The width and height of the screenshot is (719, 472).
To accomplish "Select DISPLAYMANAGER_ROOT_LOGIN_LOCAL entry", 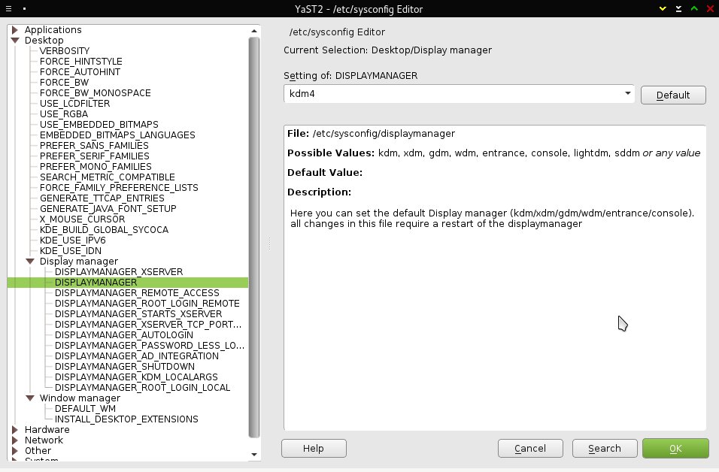I will [143, 388].
